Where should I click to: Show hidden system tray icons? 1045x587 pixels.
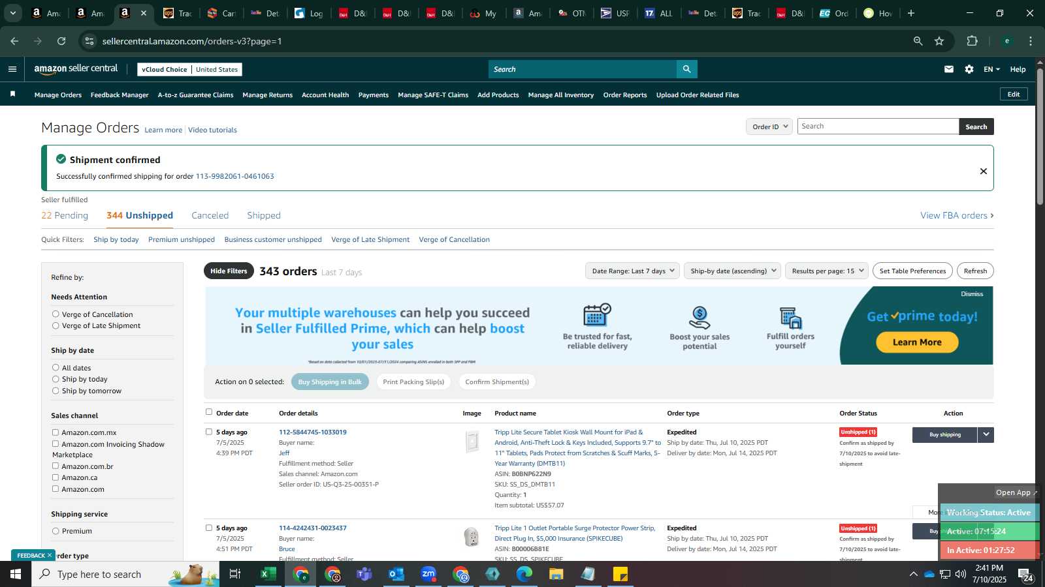click(913, 574)
